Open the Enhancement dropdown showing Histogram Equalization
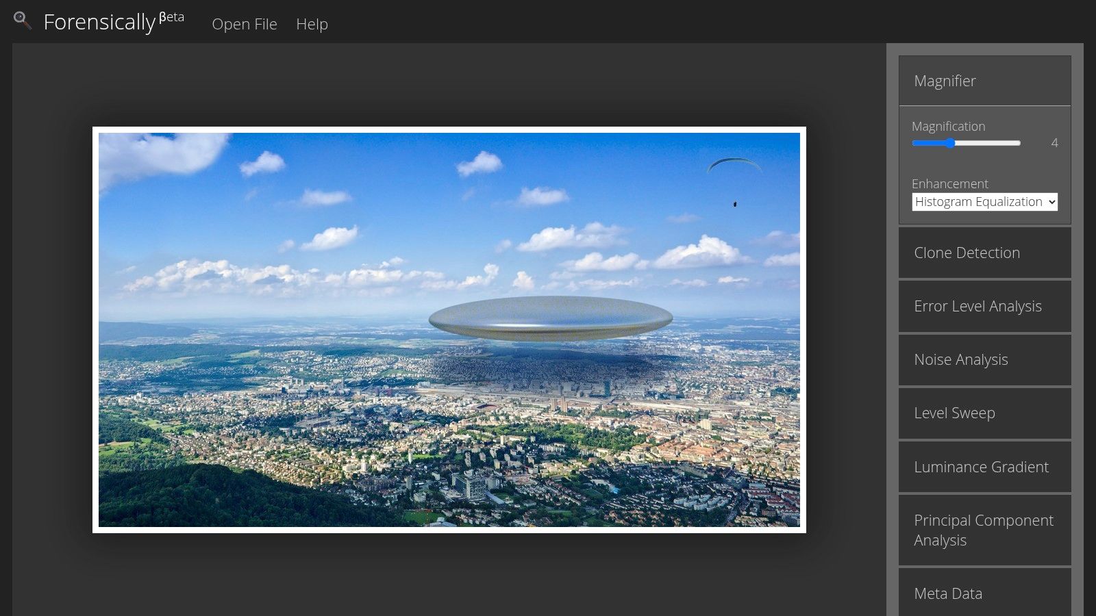1096x616 pixels. click(984, 202)
